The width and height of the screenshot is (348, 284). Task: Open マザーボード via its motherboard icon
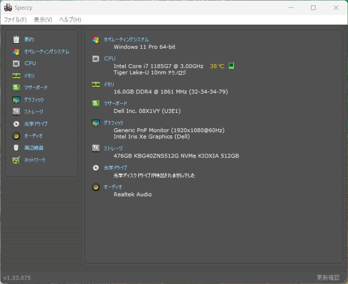(x=15, y=87)
